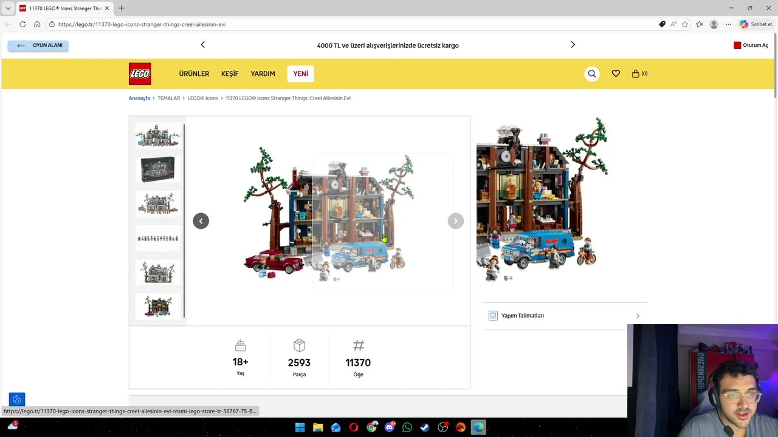This screenshot has width=778, height=437.
Task: Open a new browser tab
Action: (121, 8)
